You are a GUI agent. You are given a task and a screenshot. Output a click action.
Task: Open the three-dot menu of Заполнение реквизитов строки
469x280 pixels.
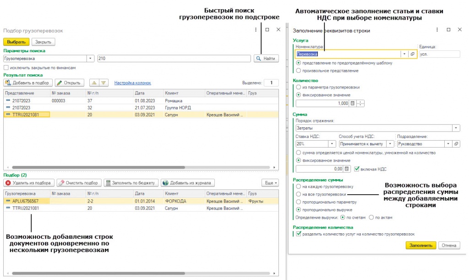(437, 30)
